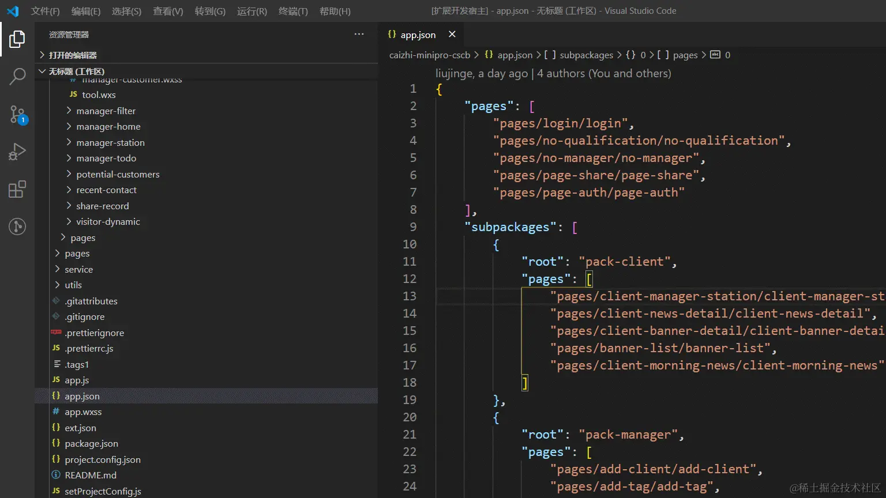Open Source Control view with badge
The height and width of the screenshot is (498, 886).
pos(17,114)
